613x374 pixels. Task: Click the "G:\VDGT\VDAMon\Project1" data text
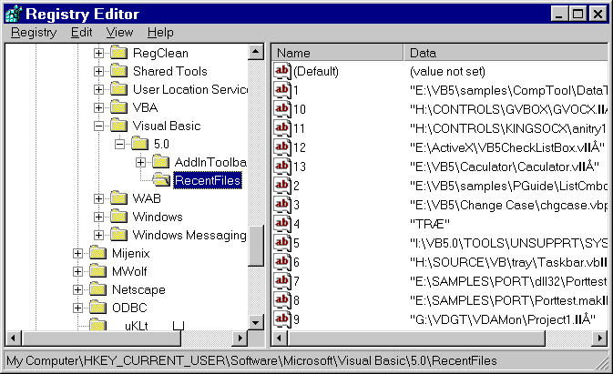tap(503, 319)
